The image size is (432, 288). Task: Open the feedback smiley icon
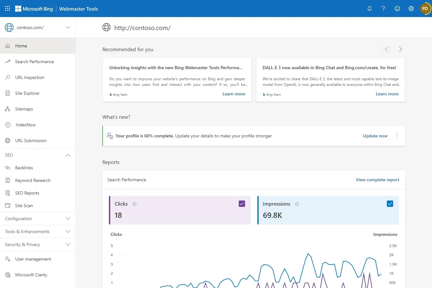coord(397,9)
